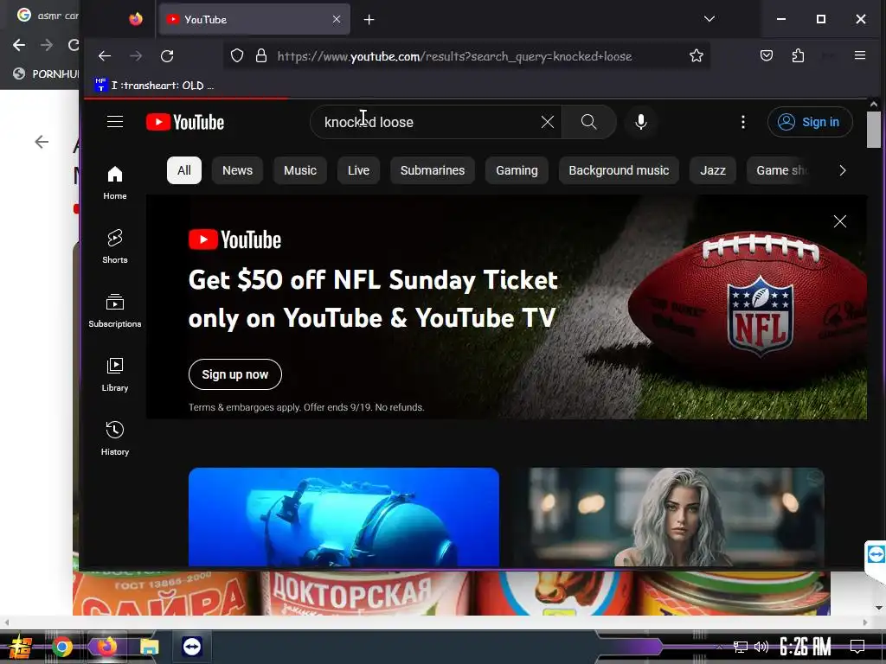Click the TeamViewer side panel widget

point(876,554)
